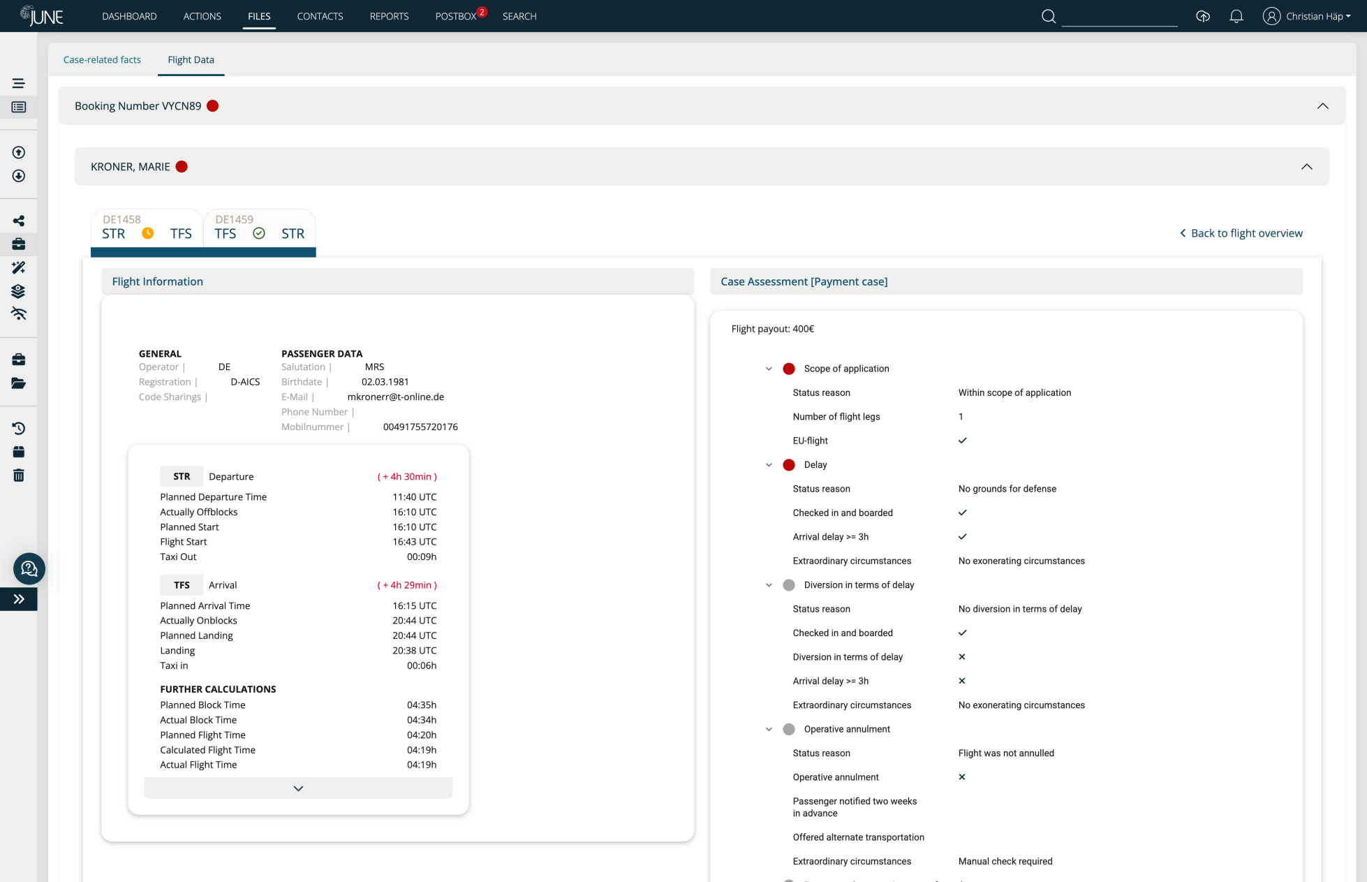1367x882 pixels.
Task: Click the trash bin icon in sidebar
Action: coord(19,476)
